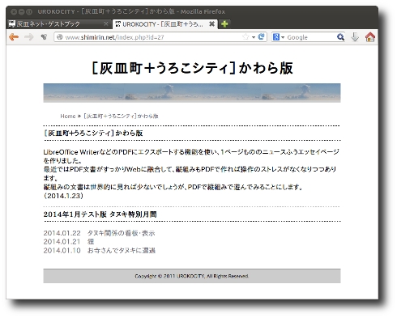Image resolution: width=397 pixels, height=318 pixels.
Task: Reload the page with the refresh icon
Action: coord(261,36)
